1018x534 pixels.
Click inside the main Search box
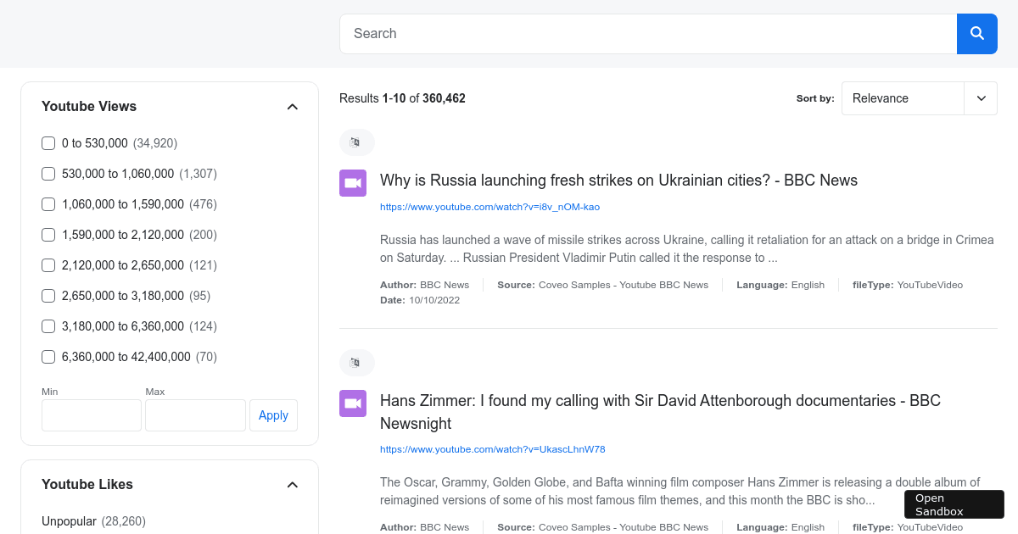click(x=648, y=34)
